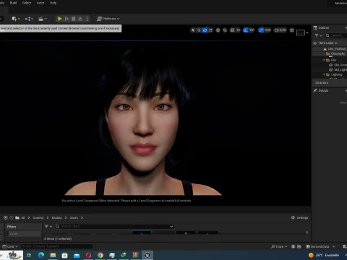Open the Trace dropdown in status bar
Screen dimensions: 347x260
click(279, 246)
